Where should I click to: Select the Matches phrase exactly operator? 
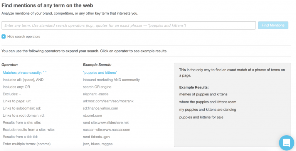(x=25, y=73)
